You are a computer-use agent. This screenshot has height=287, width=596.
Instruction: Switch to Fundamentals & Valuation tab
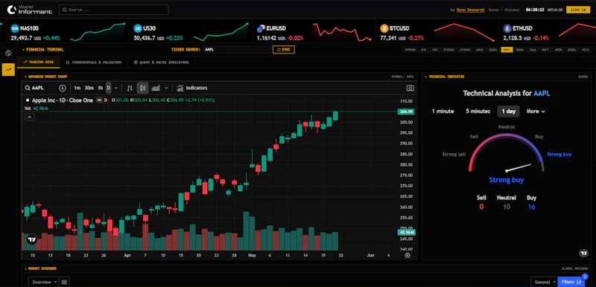tap(94, 62)
